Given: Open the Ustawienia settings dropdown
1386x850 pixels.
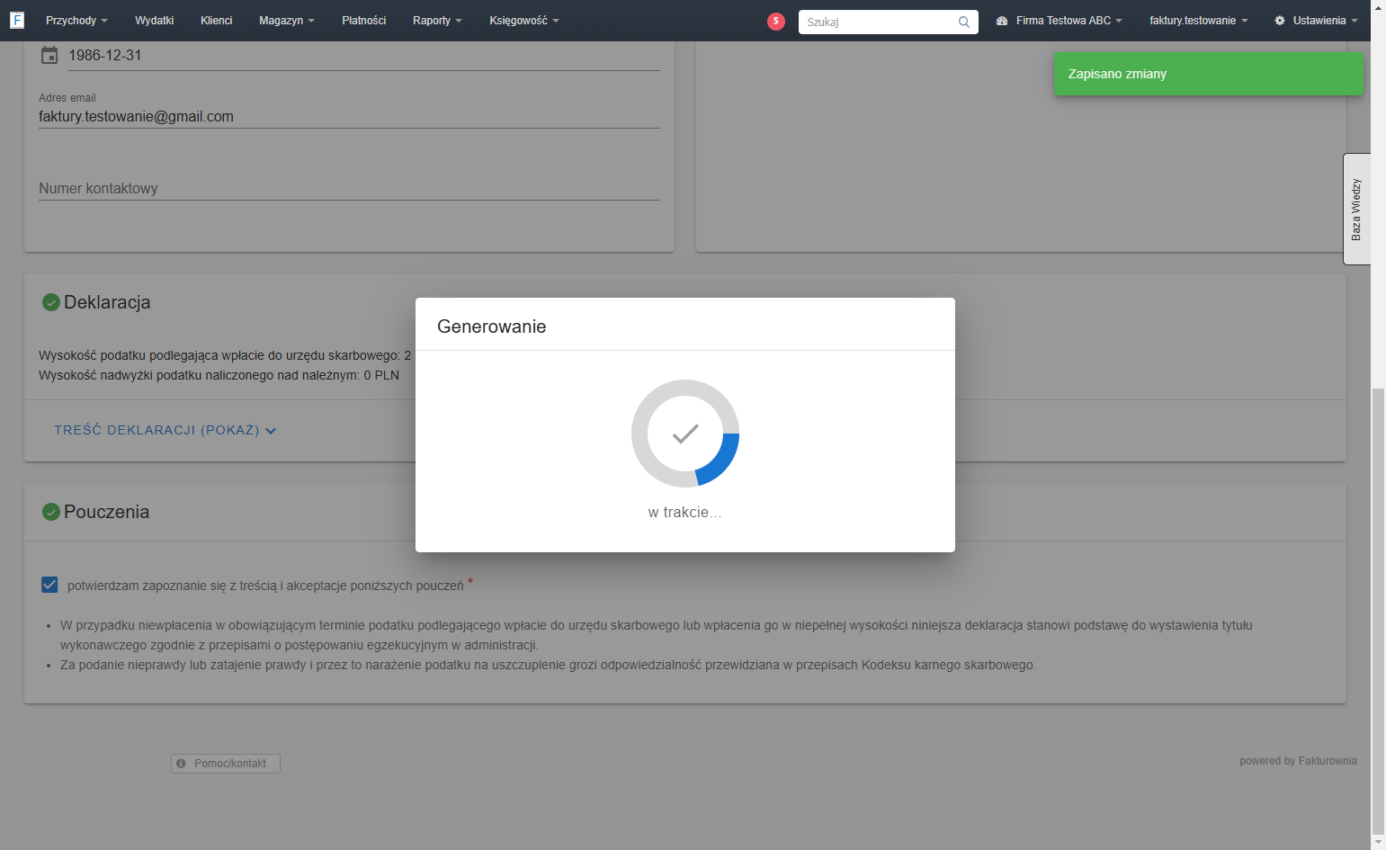Looking at the screenshot, I should [x=1316, y=21].
